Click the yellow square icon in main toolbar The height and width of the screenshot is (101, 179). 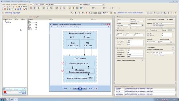coord(73,8)
